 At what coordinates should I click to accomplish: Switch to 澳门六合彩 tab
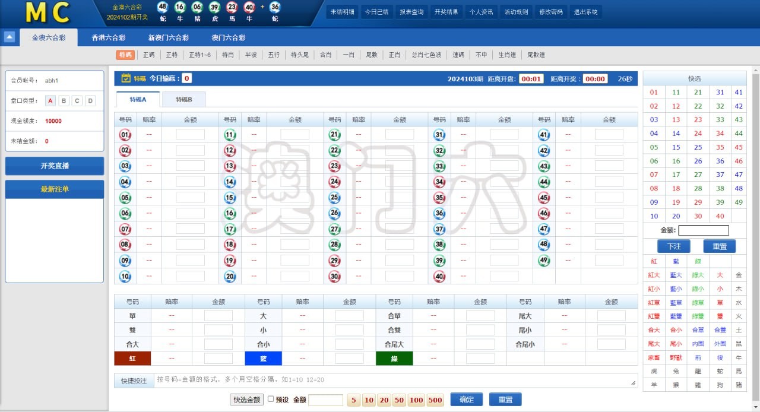229,37
